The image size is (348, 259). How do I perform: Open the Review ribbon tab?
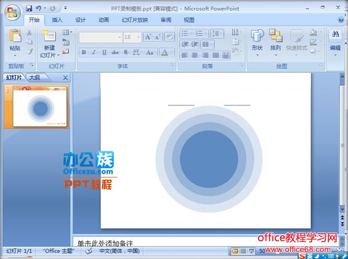[166, 20]
